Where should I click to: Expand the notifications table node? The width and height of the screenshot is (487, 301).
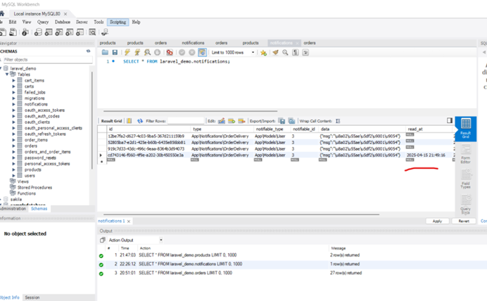pos(13,104)
